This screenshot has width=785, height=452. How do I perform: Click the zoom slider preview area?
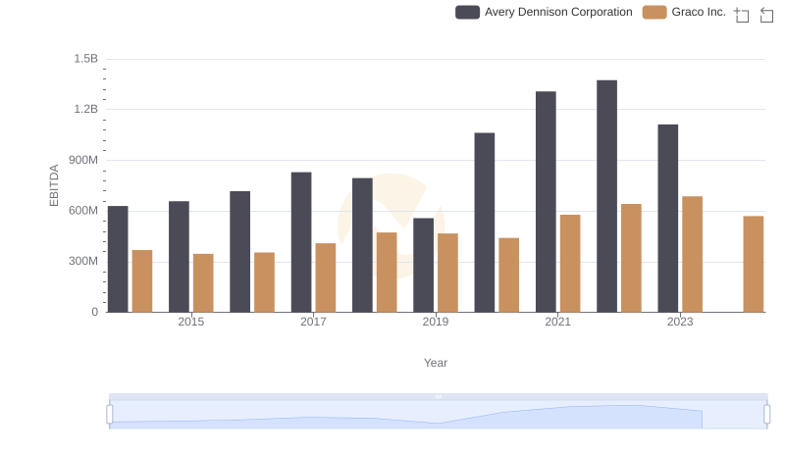click(x=438, y=415)
